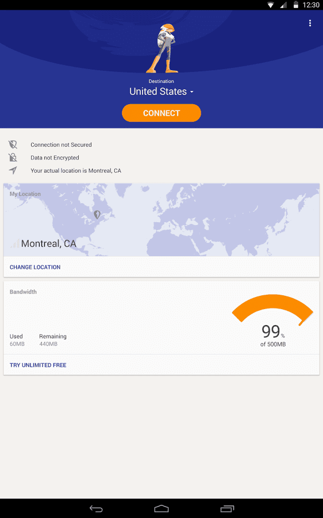Tap the orange-booted mascot character
323x518 pixels.
(x=163, y=48)
